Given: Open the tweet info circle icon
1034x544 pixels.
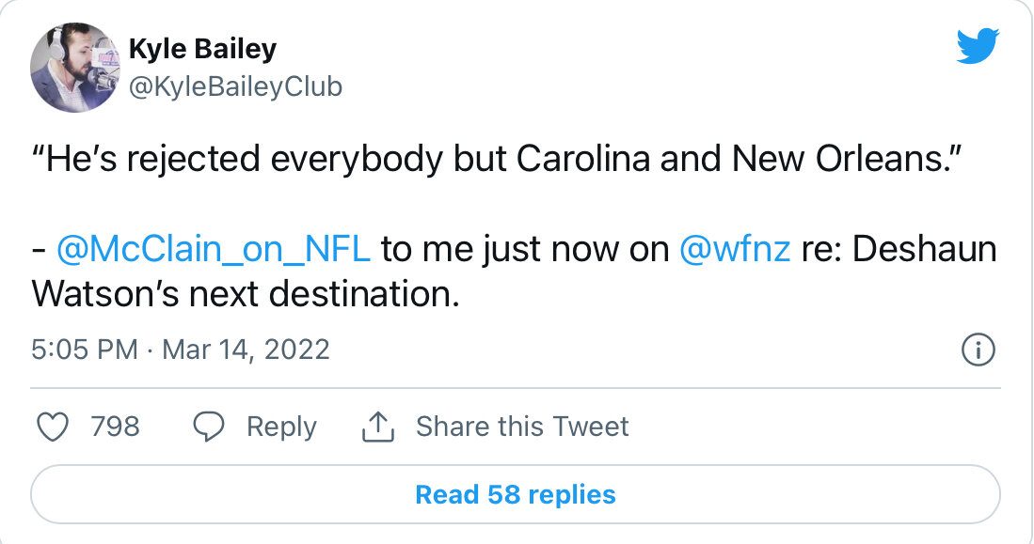Looking at the screenshot, I should 978,350.
